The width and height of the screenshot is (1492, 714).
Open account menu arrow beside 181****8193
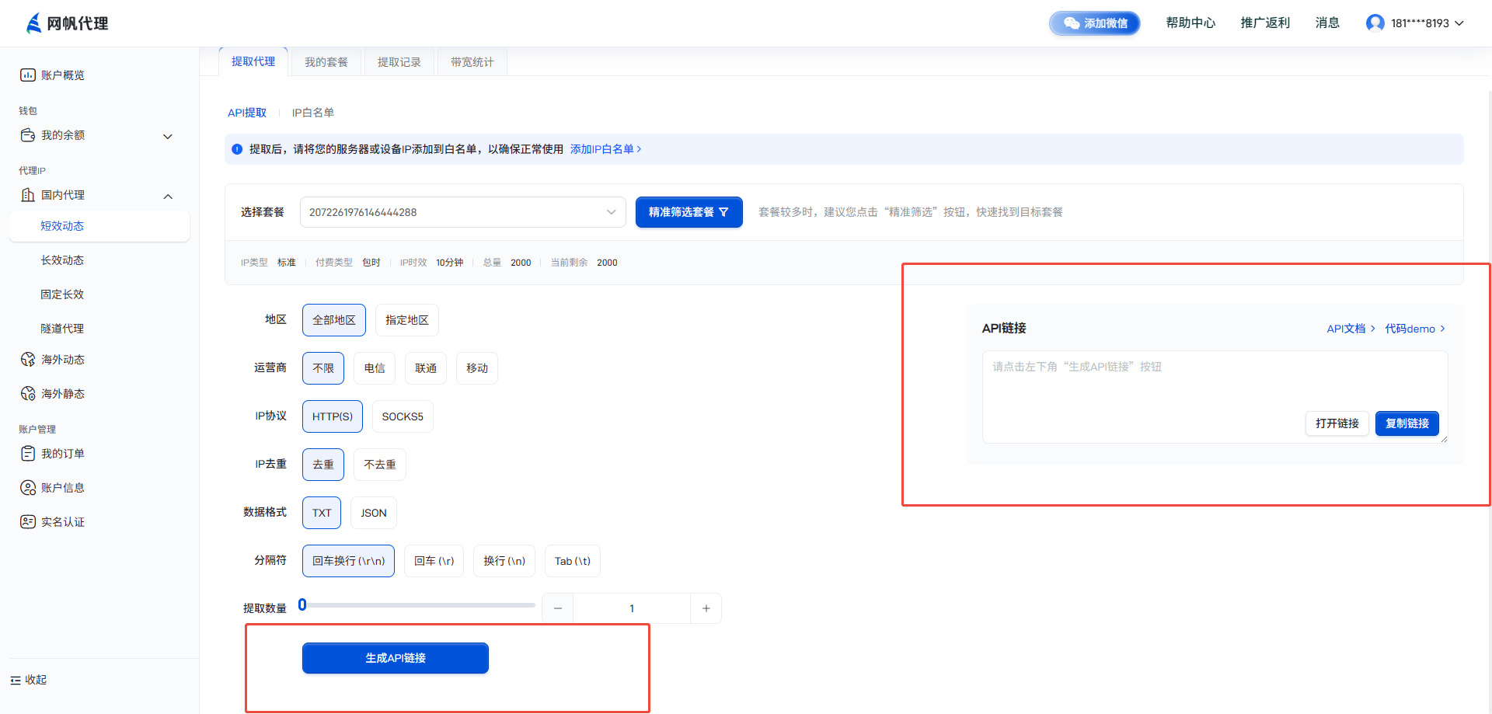1459,23
